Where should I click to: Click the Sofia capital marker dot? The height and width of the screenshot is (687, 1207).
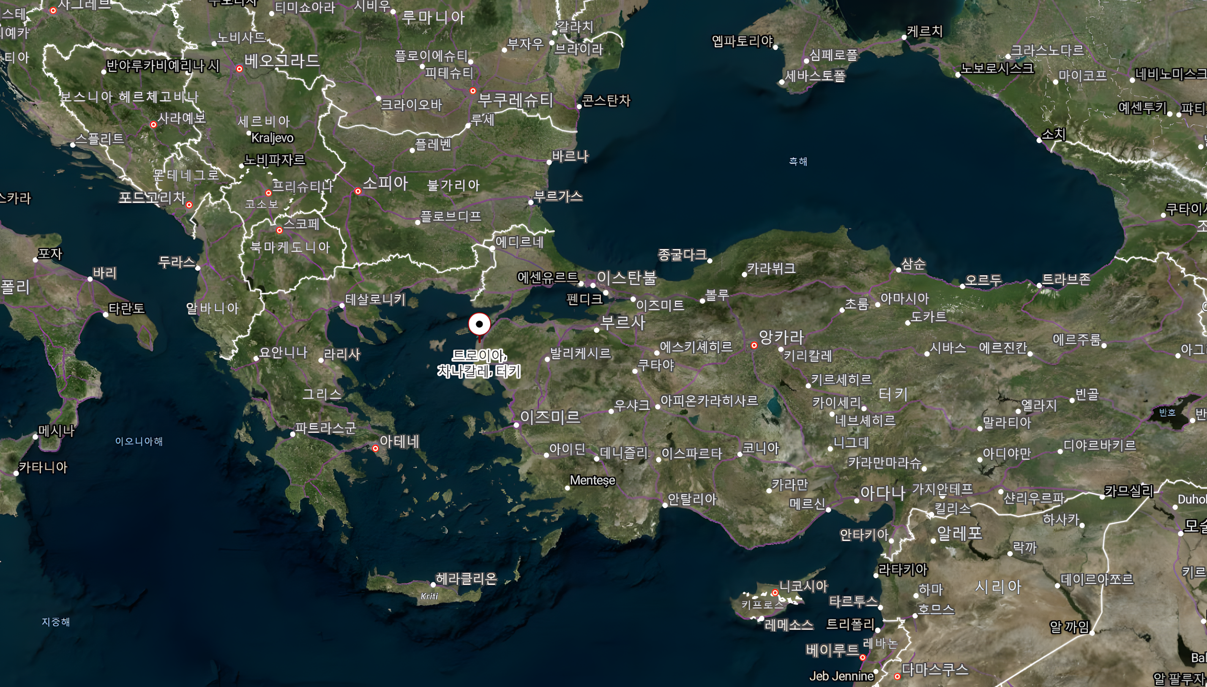pos(358,191)
